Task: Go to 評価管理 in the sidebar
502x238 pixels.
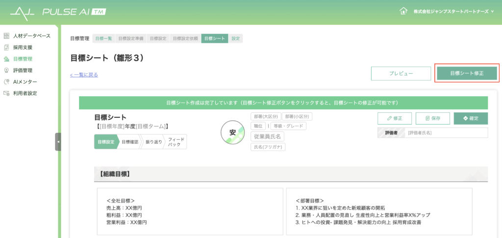Action: pos(23,70)
